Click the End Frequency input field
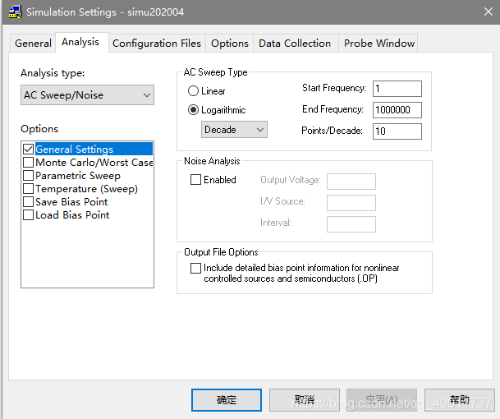The image size is (500, 419). pyautogui.click(x=397, y=110)
